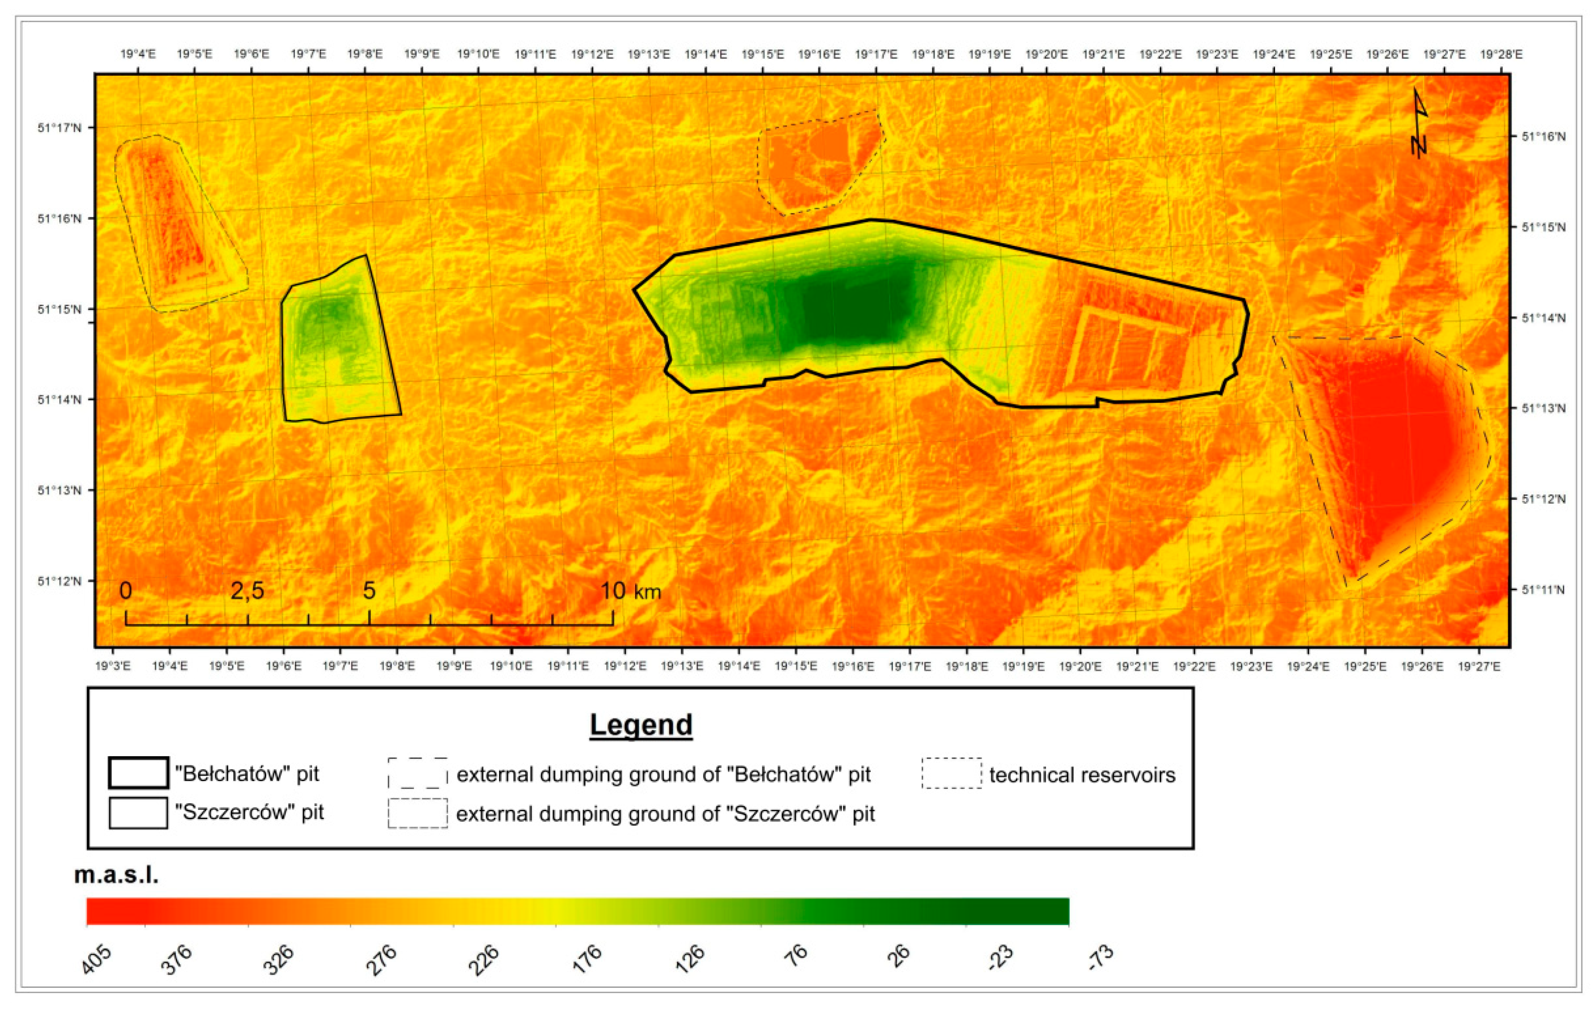Viewport: 1593px width, 1010px height.
Task: Click the Szczerców external dumping ground legend box
Action: click(x=418, y=813)
